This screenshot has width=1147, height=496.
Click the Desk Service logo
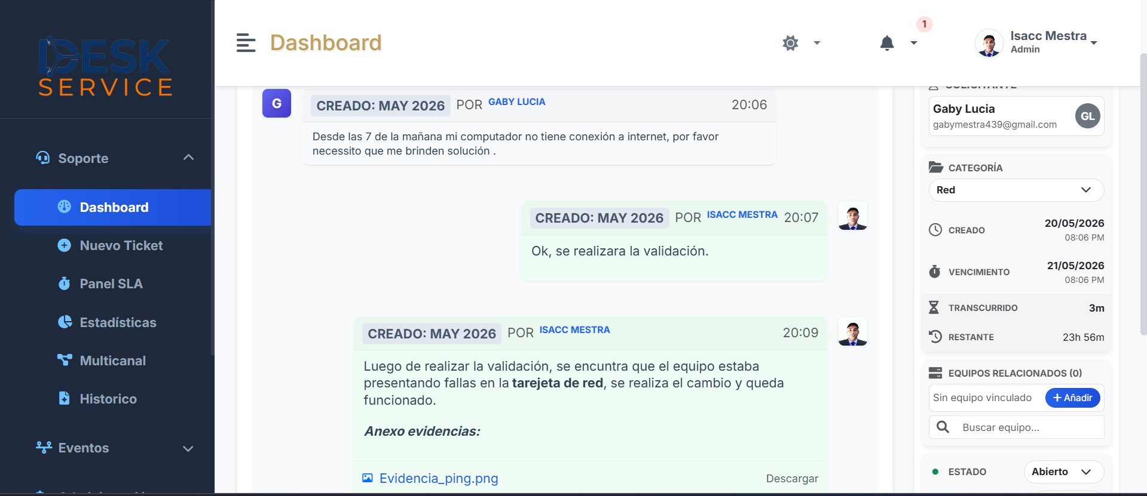tap(106, 66)
